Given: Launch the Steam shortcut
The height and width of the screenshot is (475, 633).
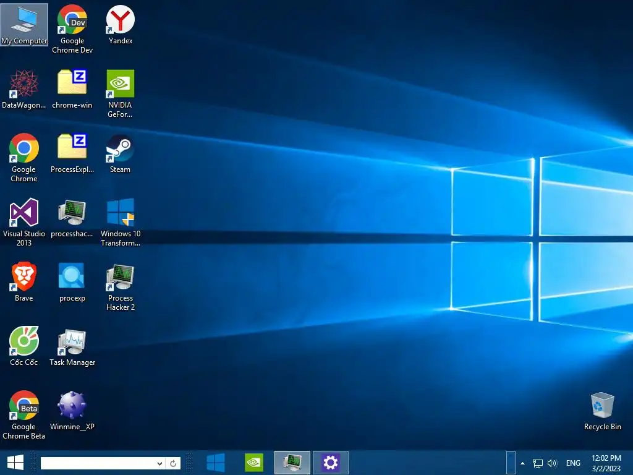Looking at the screenshot, I should 120,154.
